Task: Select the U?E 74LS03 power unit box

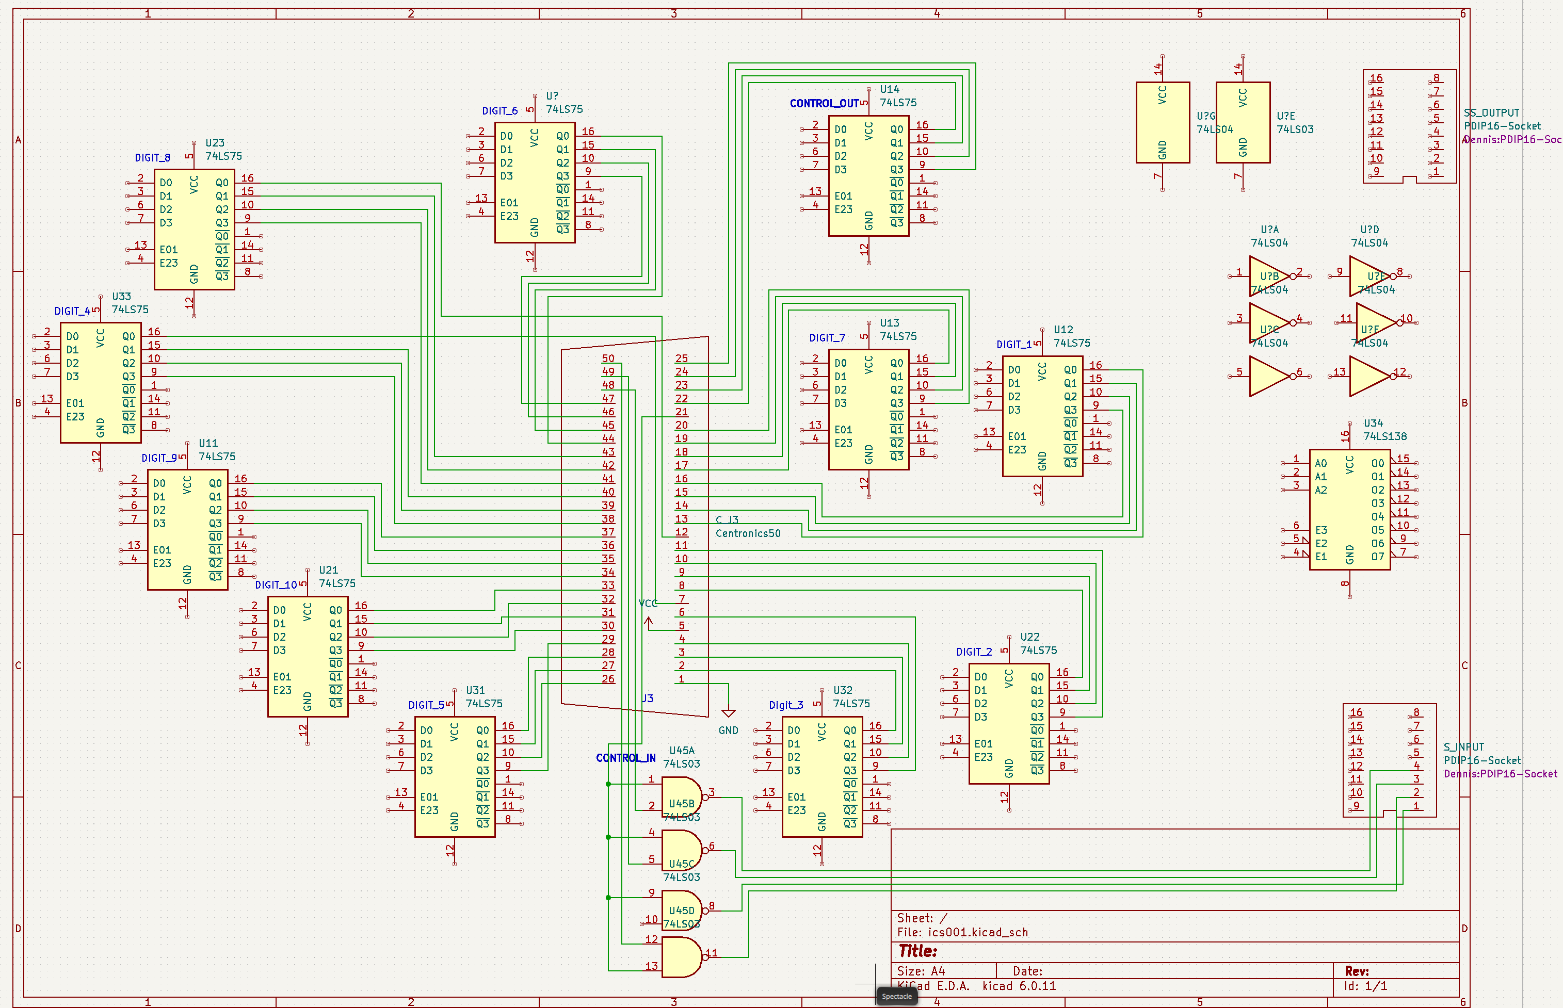Action: click(x=1243, y=122)
